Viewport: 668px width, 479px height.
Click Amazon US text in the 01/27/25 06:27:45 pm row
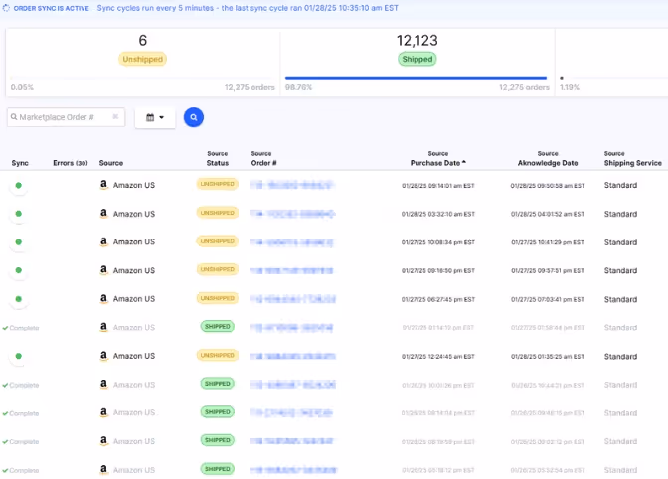(x=134, y=299)
